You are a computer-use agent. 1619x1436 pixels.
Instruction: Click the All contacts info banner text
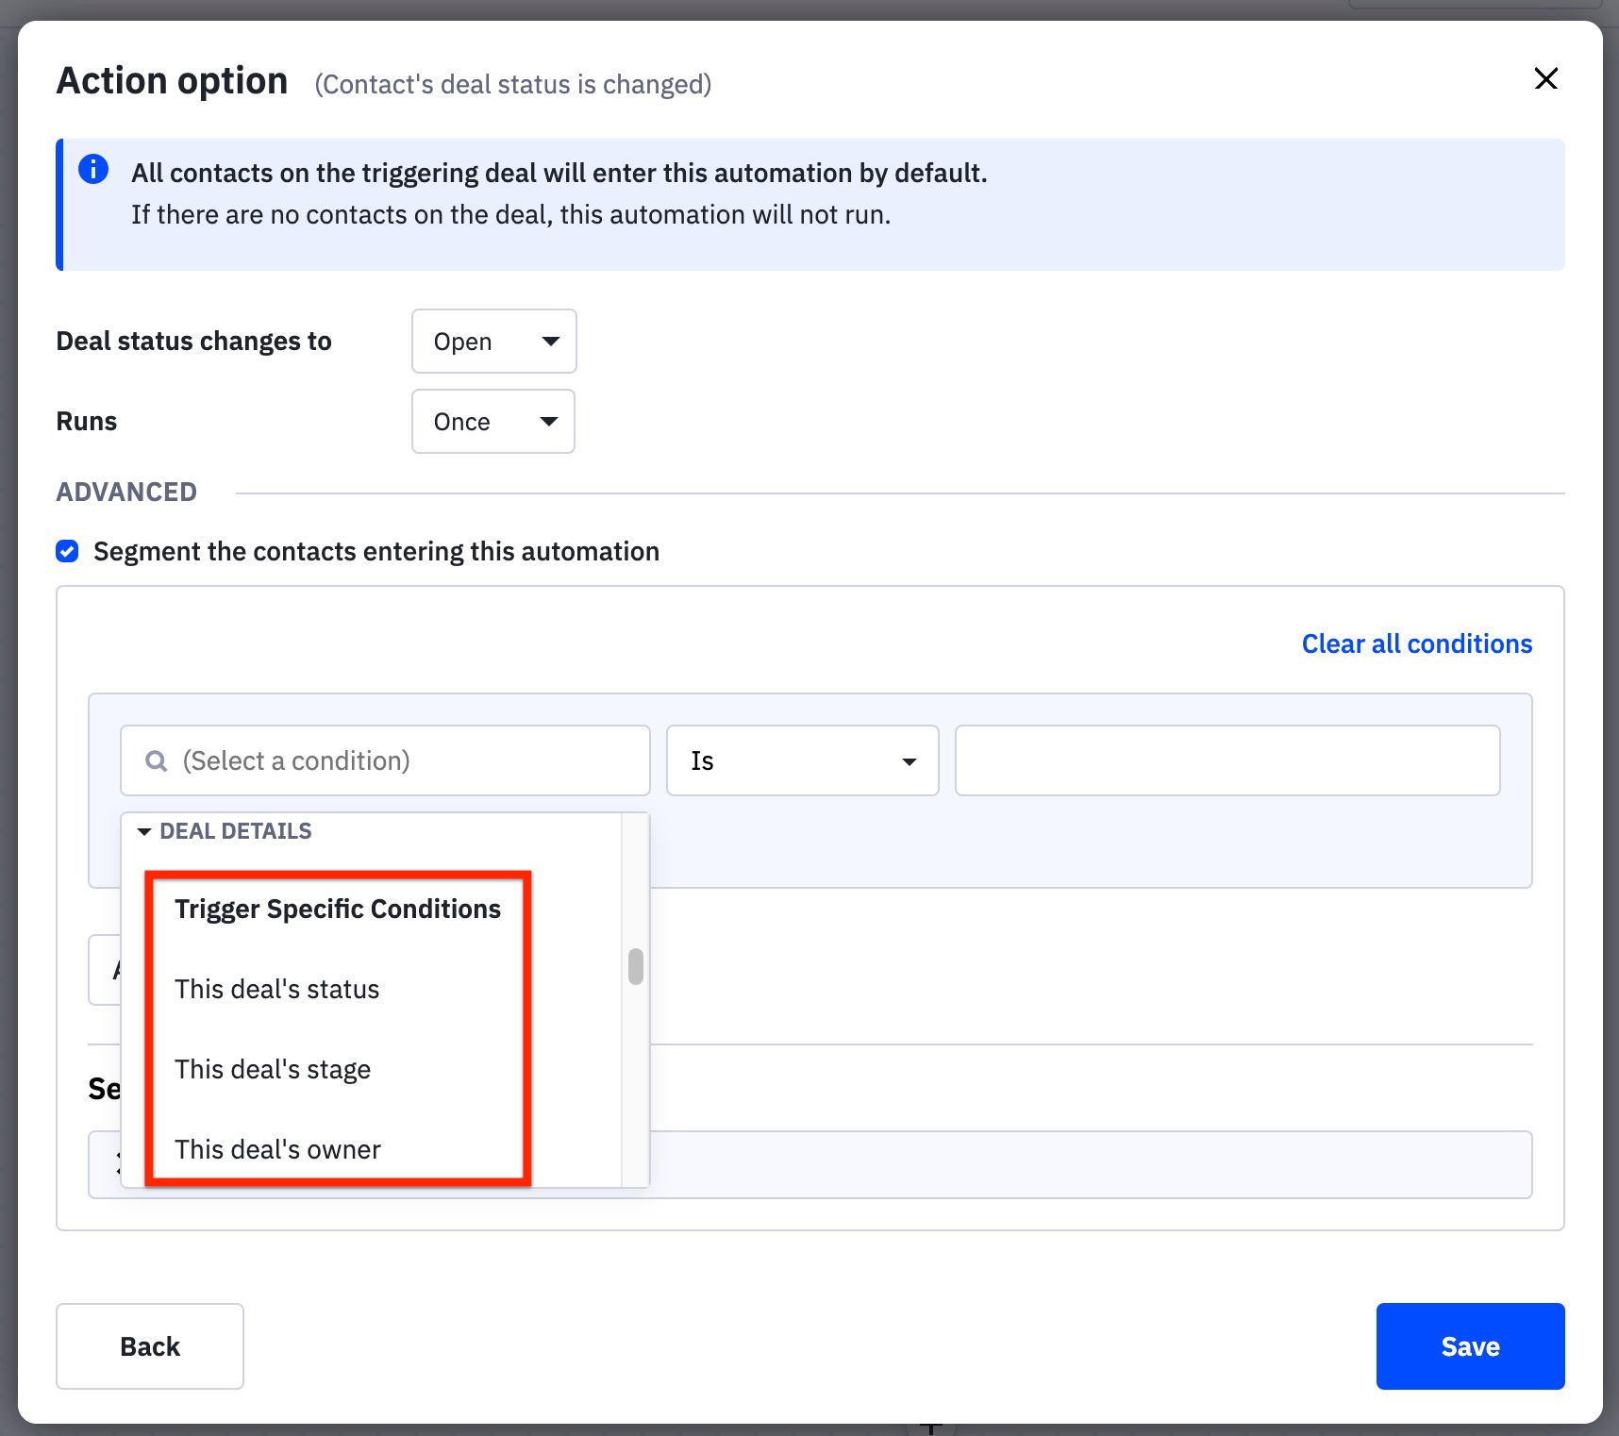tap(559, 174)
